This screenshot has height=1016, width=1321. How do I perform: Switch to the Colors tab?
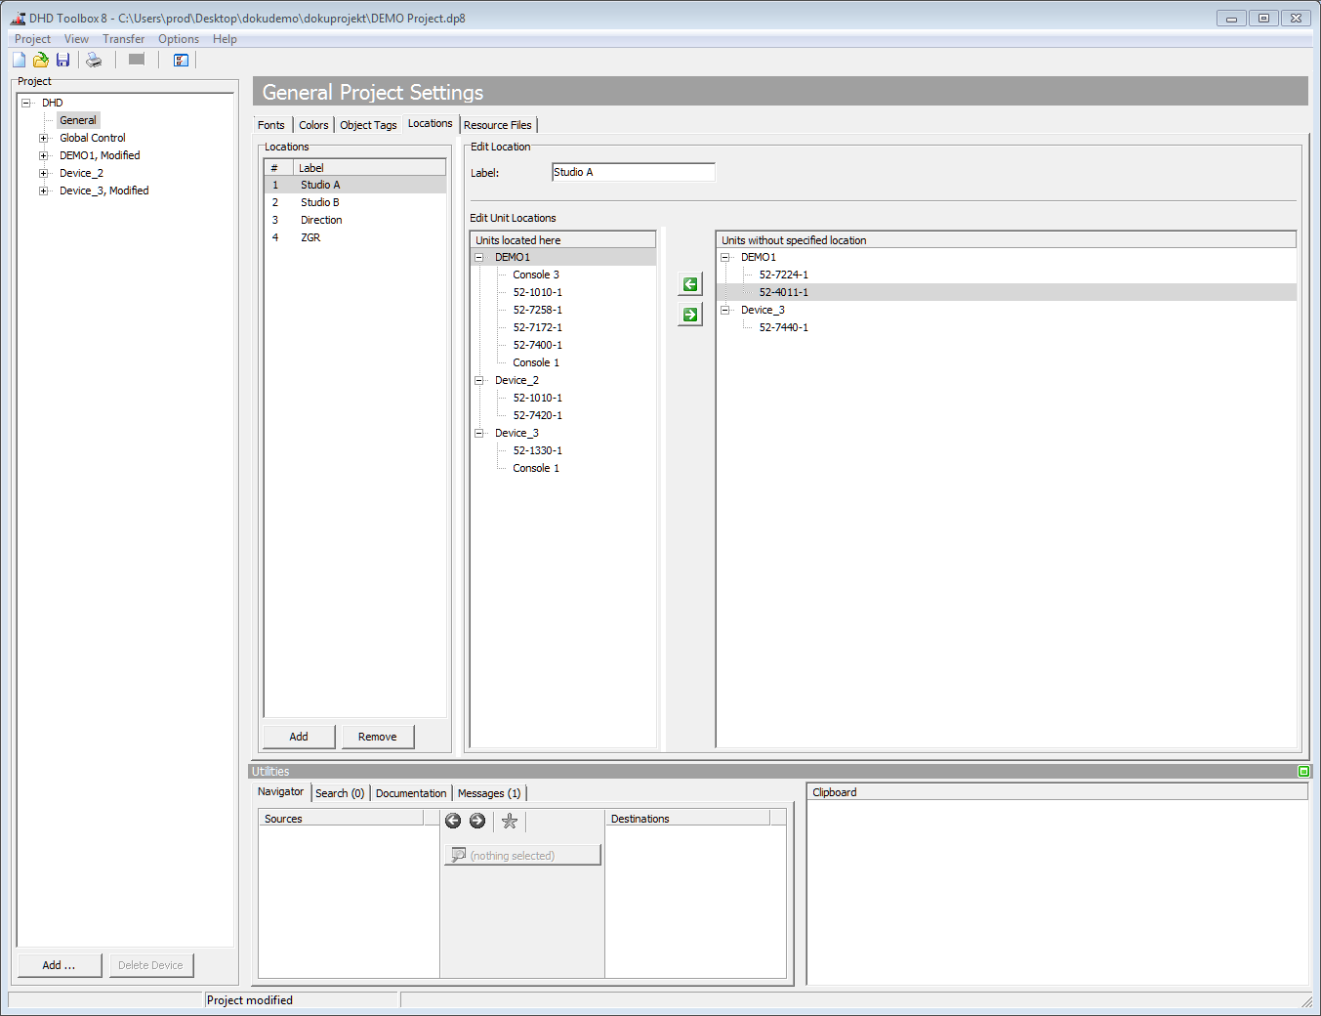click(x=313, y=124)
